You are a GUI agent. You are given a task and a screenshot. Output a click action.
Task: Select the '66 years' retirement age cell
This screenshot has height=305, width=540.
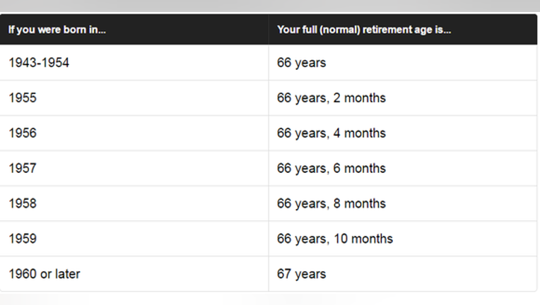(x=403, y=63)
